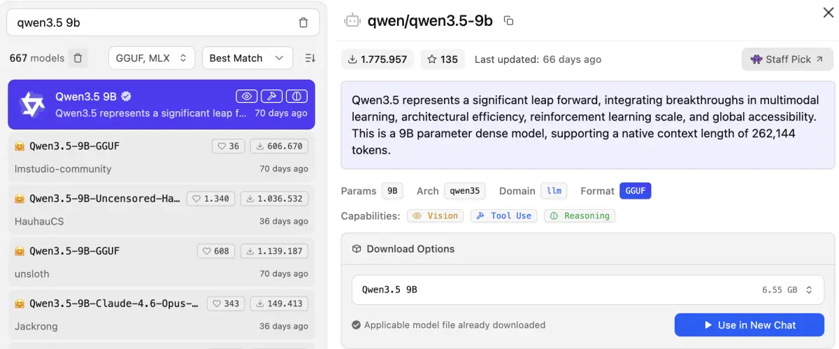Clear filters next to 667 models
This screenshot has width=839, height=349.
tap(78, 58)
